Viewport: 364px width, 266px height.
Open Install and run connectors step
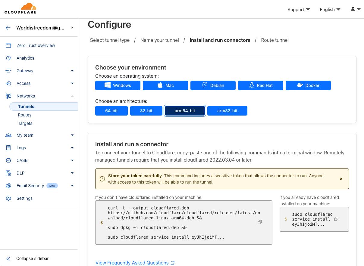click(220, 40)
